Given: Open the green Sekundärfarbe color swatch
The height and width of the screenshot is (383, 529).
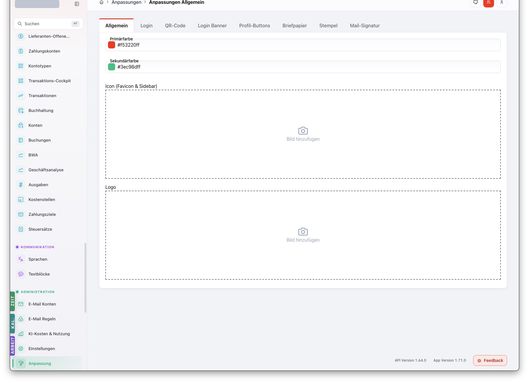Looking at the screenshot, I should (x=112, y=67).
